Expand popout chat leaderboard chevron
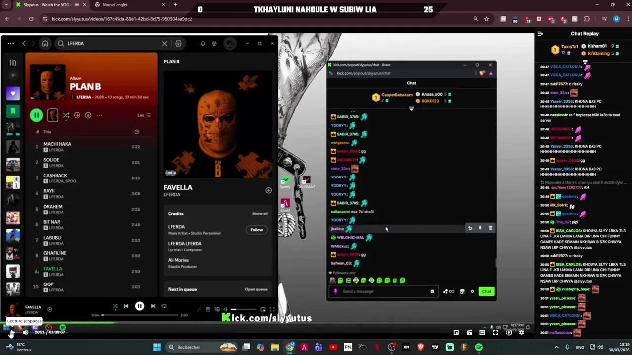 [411, 109]
